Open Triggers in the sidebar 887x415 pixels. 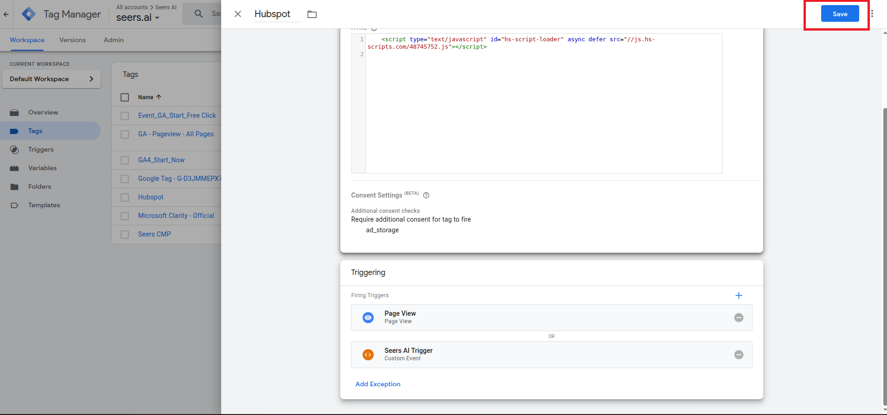tap(41, 149)
